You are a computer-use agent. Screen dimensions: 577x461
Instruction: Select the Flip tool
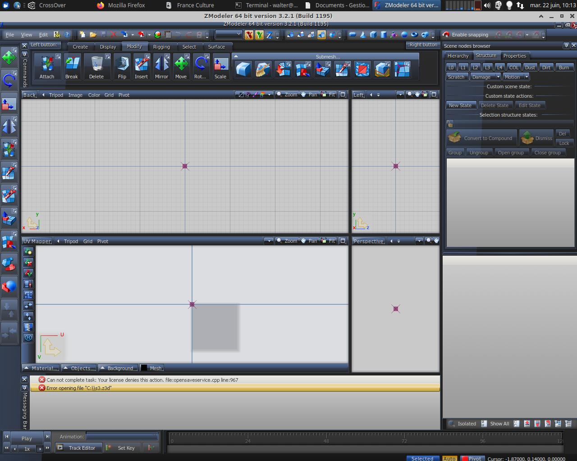click(x=122, y=67)
